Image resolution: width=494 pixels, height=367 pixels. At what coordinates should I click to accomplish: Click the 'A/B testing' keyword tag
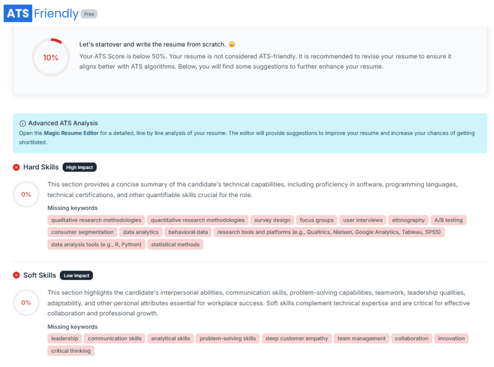pos(449,220)
